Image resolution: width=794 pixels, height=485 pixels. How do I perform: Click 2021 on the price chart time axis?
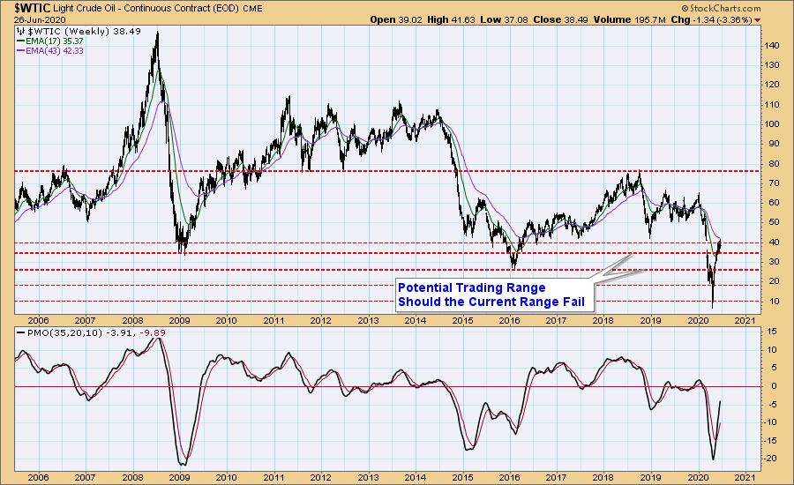[x=745, y=320]
